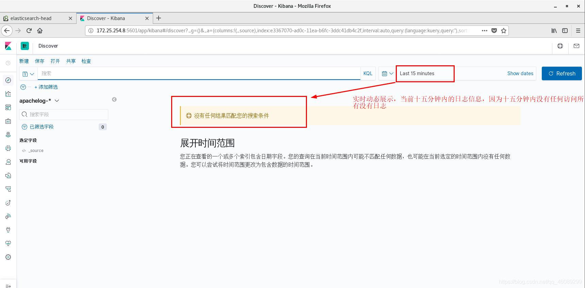Viewport: 585px width, 288px height.
Task: Open the newsfeed mail icon
Action: click(576, 46)
